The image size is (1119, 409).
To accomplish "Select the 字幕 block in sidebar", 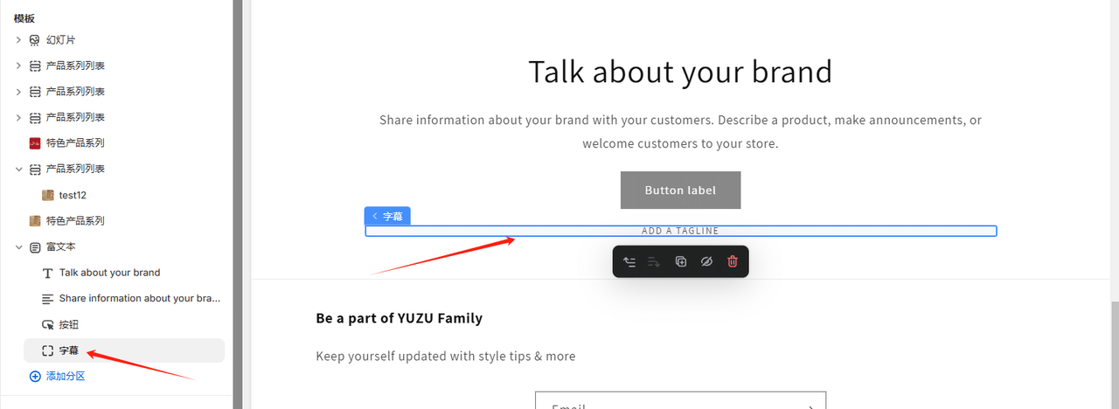I will (x=124, y=350).
